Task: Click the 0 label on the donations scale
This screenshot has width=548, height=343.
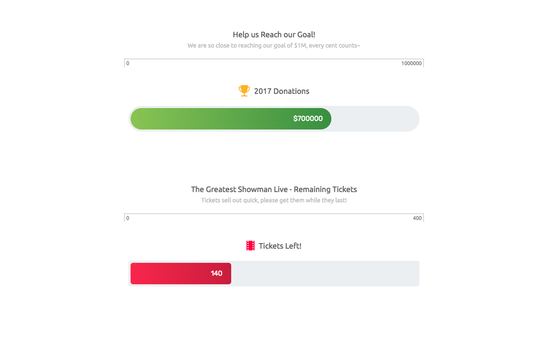Action: coord(128,63)
